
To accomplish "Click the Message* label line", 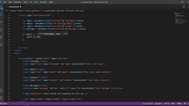I will pyautogui.click(x=35, y=86).
